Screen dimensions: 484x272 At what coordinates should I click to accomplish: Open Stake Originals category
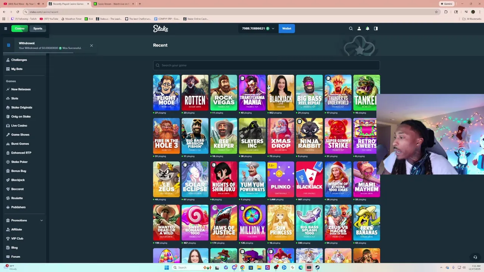[x=22, y=107]
